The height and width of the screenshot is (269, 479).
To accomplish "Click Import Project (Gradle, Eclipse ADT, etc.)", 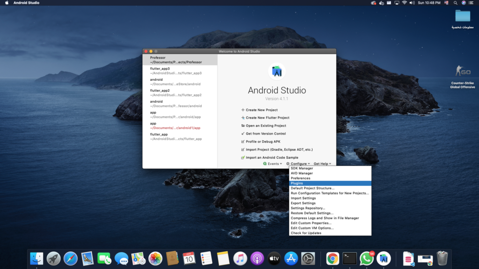I will 277,149.
